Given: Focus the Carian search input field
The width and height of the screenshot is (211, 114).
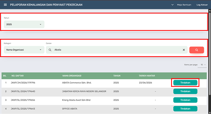Looking at the screenshot, I should click(117, 50).
